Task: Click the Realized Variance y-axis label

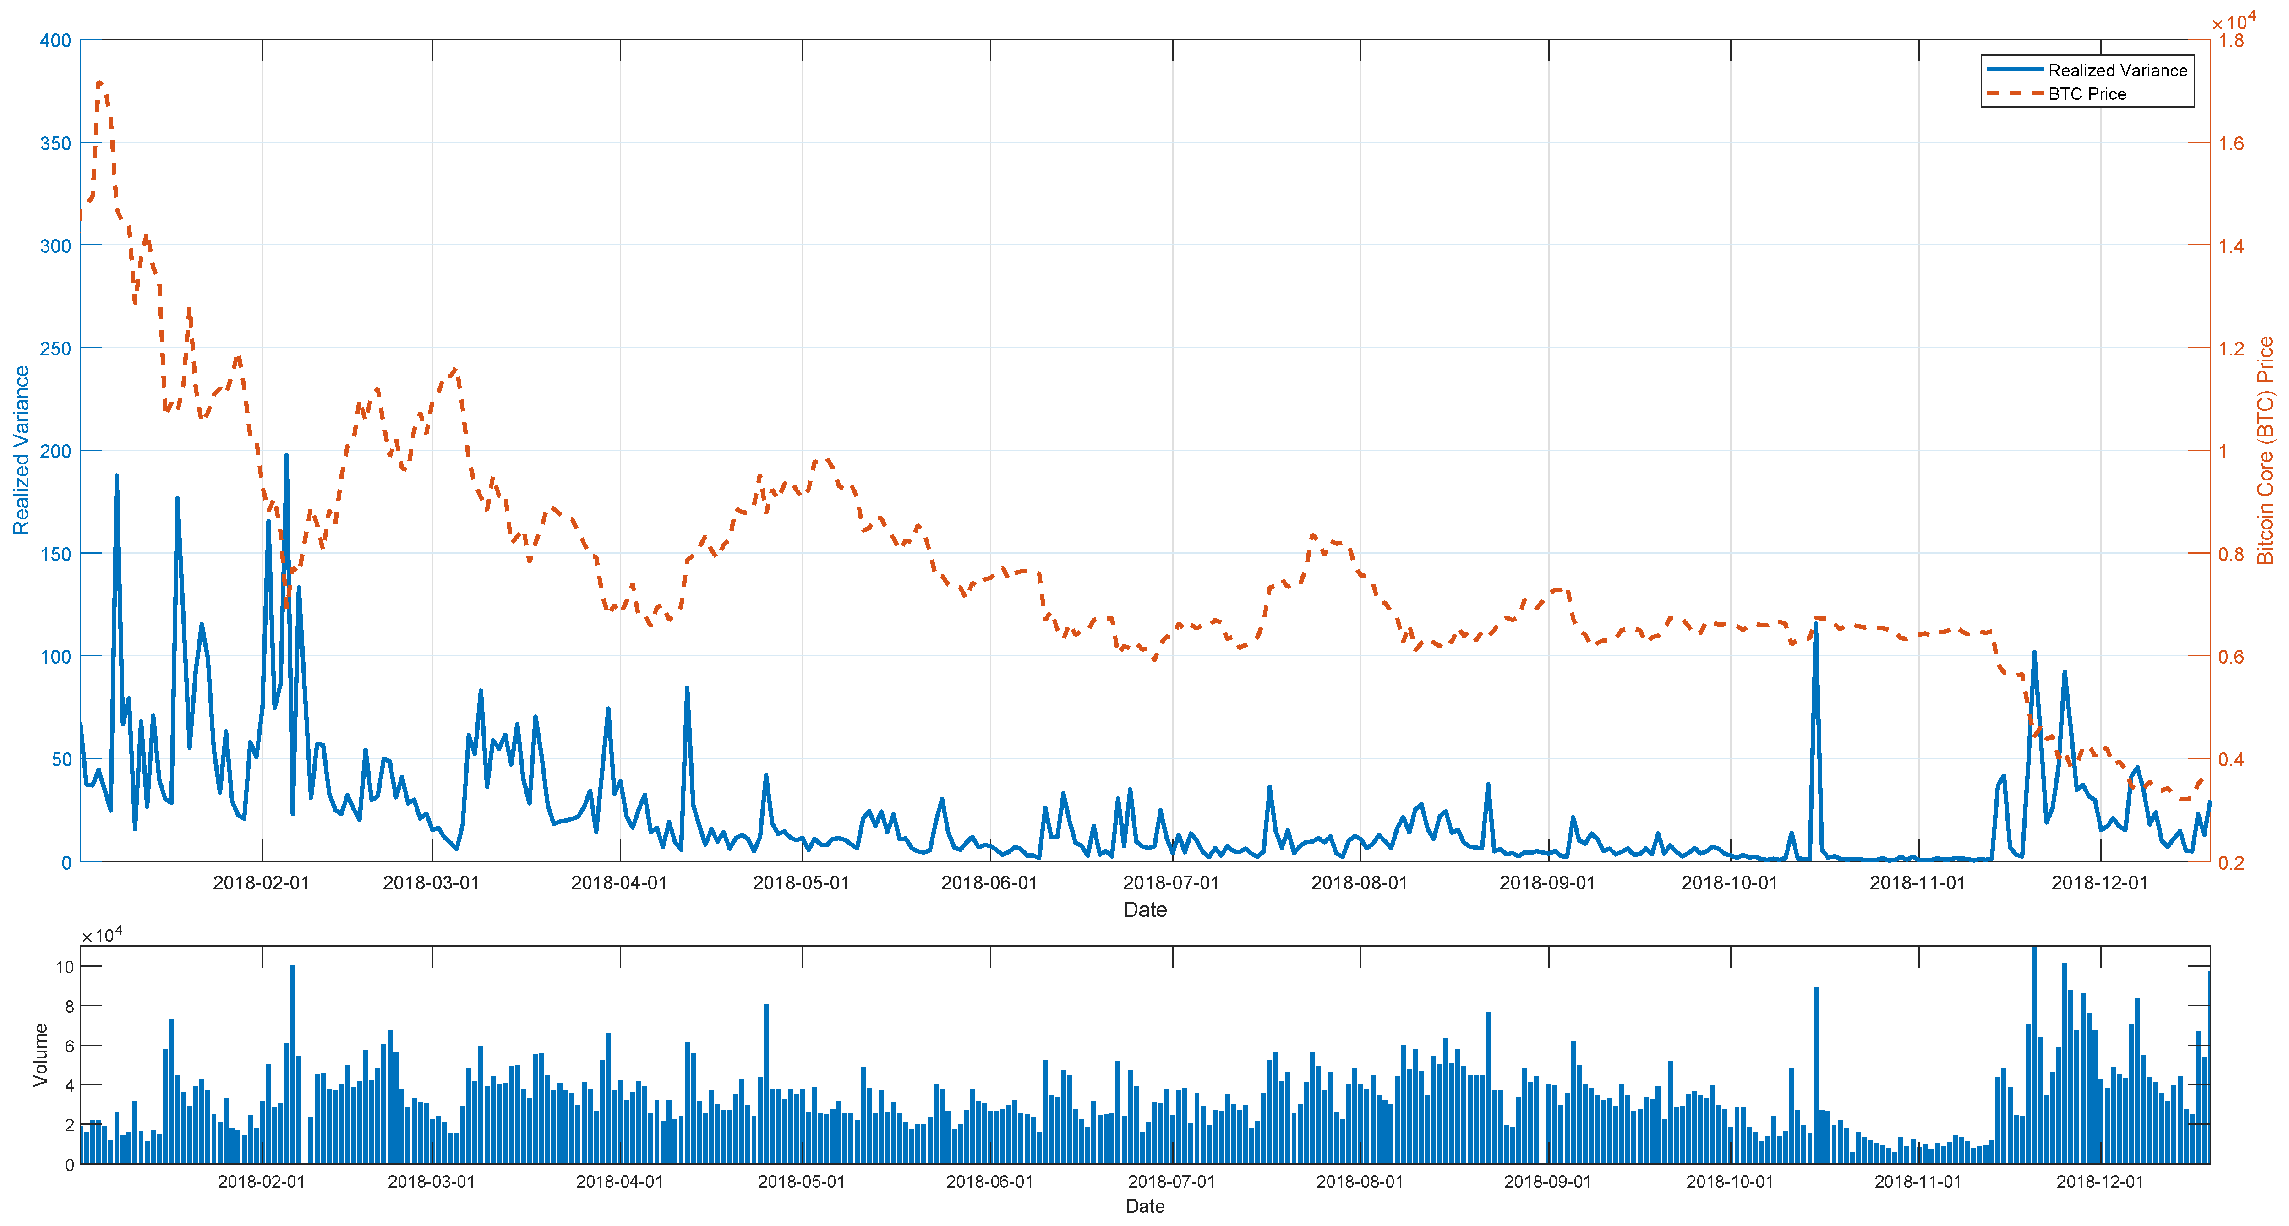Action: [x=22, y=450]
